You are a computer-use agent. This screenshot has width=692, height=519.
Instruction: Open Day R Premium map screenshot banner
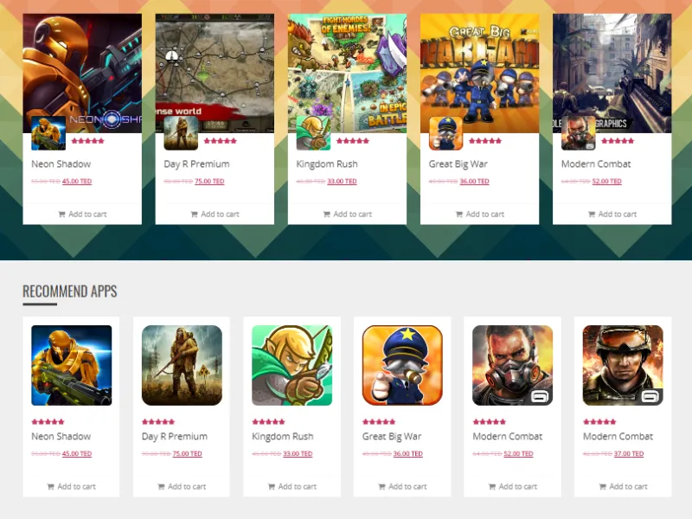click(x=215, y=74)
